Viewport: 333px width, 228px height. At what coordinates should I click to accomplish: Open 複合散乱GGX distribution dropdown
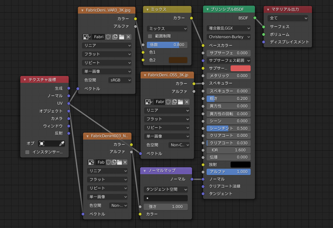(x=229, y=28)
